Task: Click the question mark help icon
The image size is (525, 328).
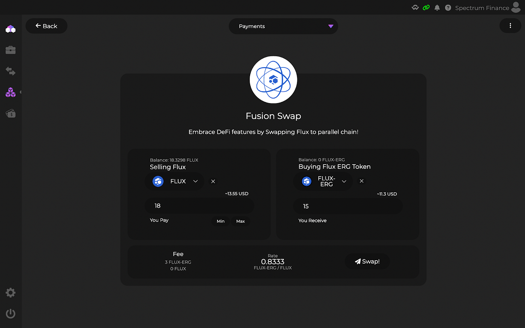Action: click(448, 7)
